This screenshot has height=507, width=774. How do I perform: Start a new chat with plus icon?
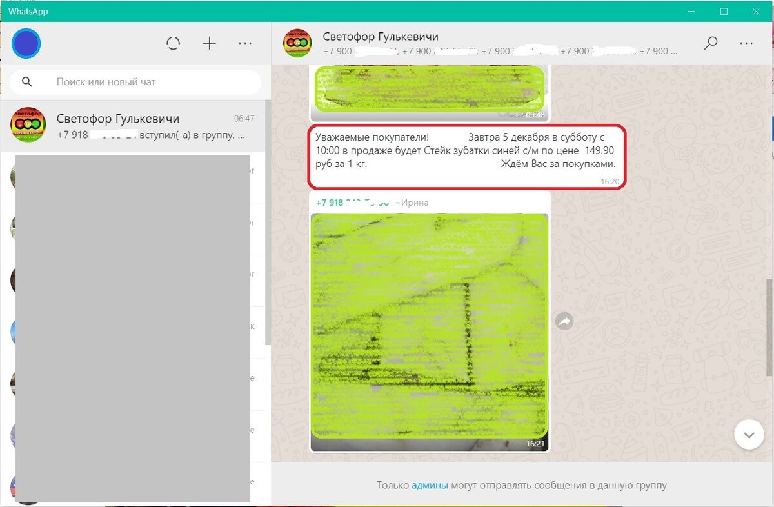(x=209, y=44)
